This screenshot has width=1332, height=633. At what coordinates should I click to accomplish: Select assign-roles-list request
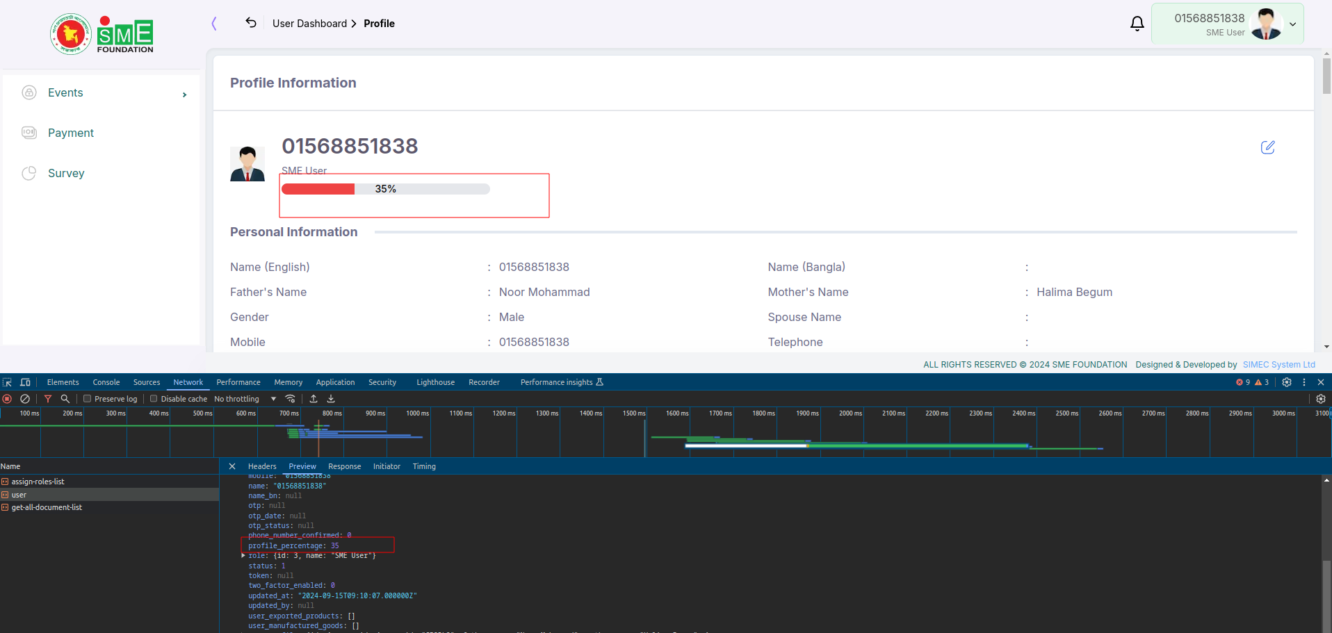(110, 482)
